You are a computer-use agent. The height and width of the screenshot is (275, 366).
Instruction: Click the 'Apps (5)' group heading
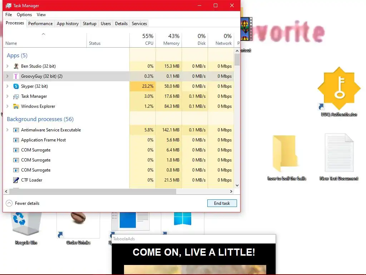(17, 56)
